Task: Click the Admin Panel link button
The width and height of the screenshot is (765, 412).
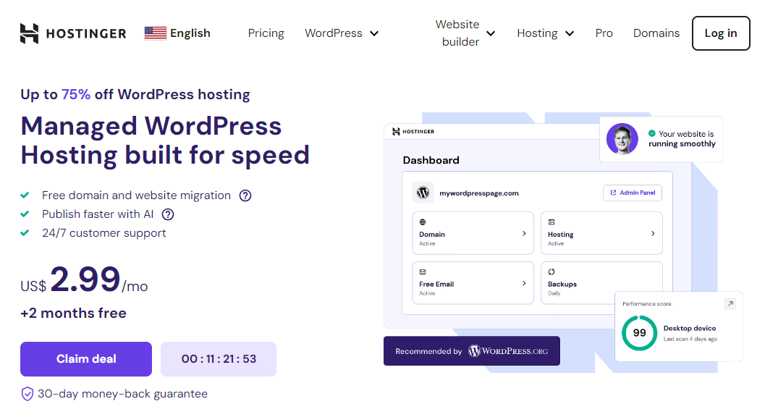Action: pos(633,193)
